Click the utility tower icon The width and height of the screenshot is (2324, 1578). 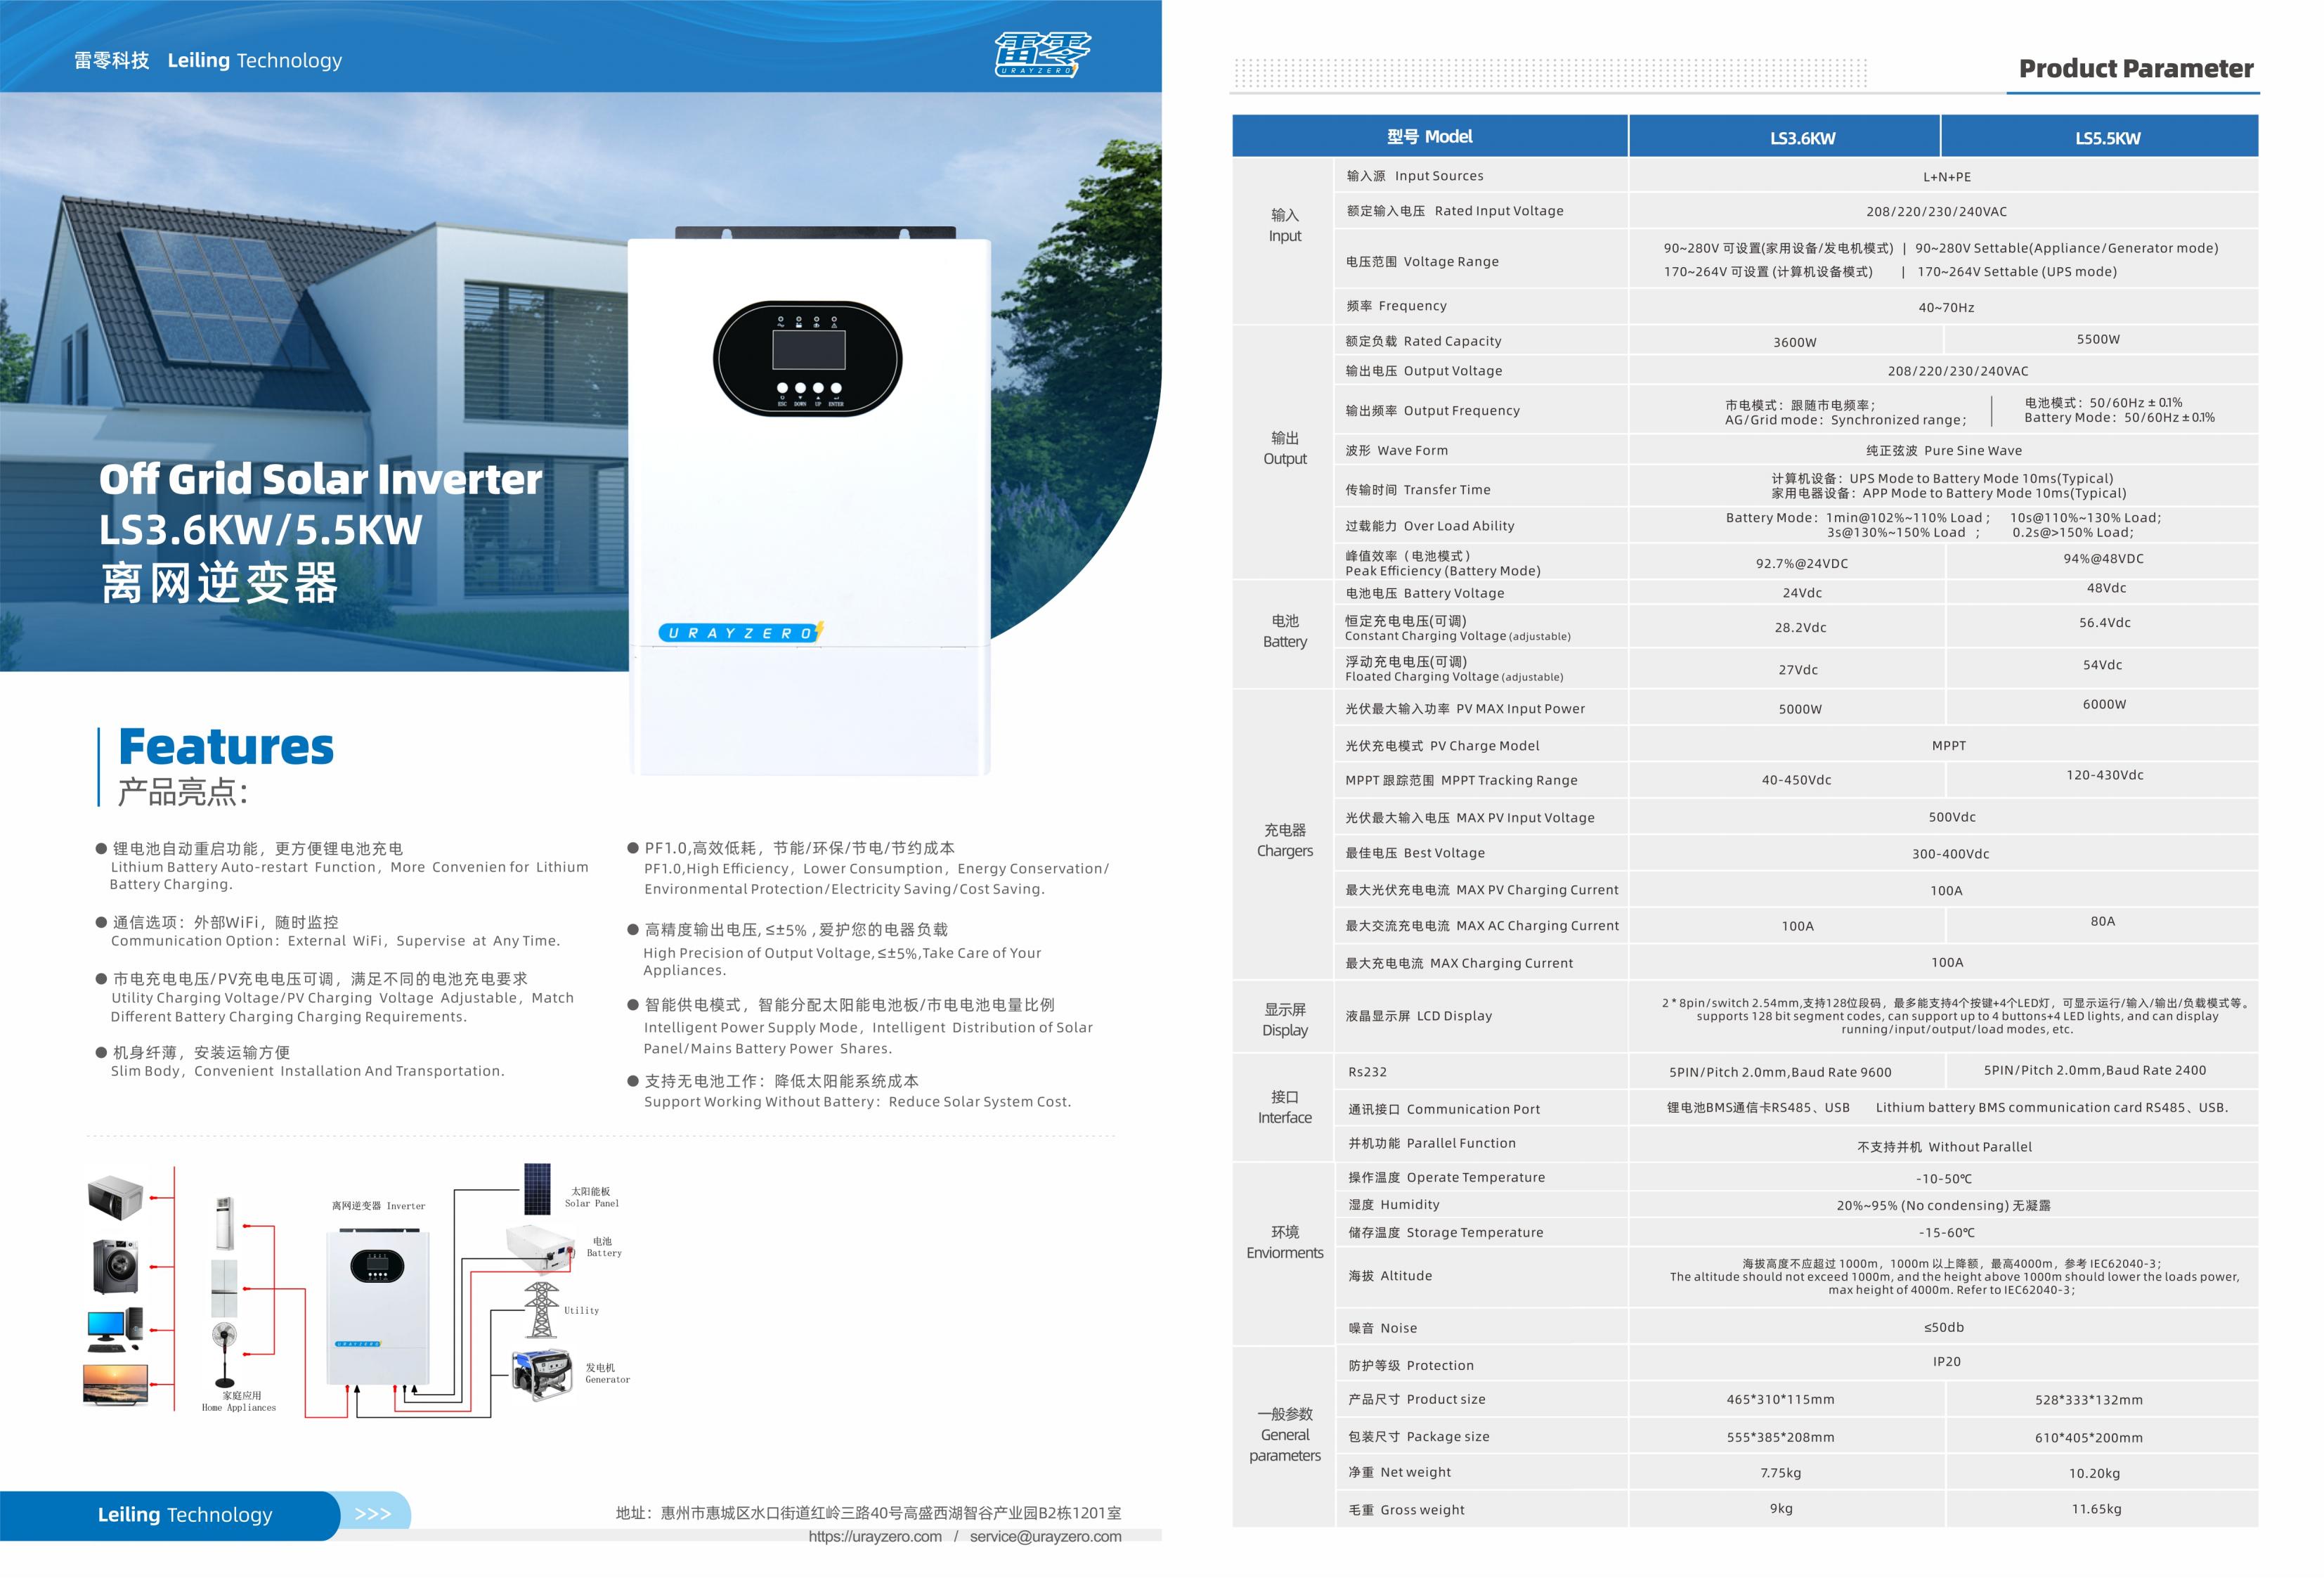pyautogui.click(x=541, y=1310)
